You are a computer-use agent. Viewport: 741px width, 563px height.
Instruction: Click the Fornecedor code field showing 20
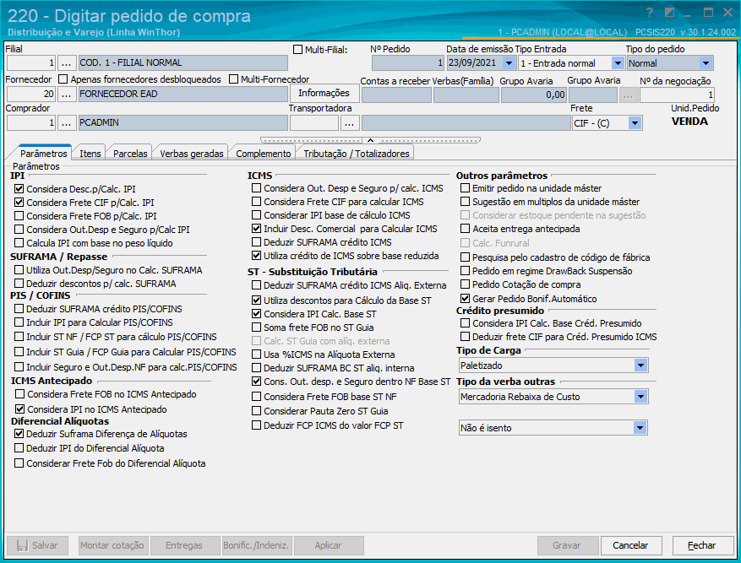click(31, 94)
